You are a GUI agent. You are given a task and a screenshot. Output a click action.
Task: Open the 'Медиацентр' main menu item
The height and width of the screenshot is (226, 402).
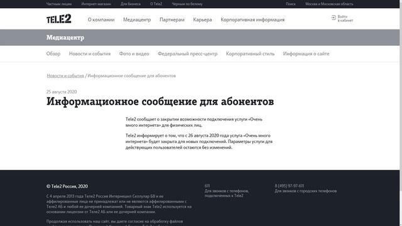click(x=137, y=19)
